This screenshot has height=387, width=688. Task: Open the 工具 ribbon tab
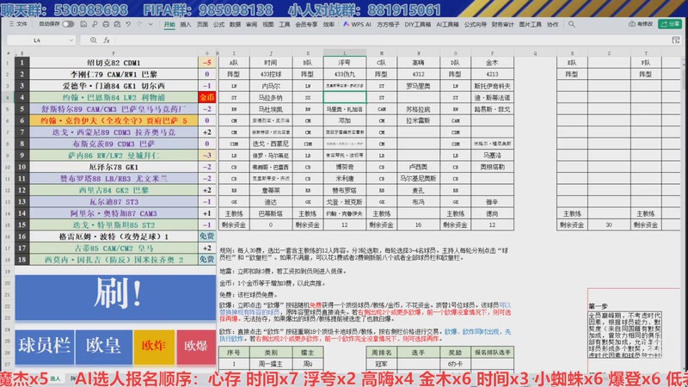coord(285,25)
